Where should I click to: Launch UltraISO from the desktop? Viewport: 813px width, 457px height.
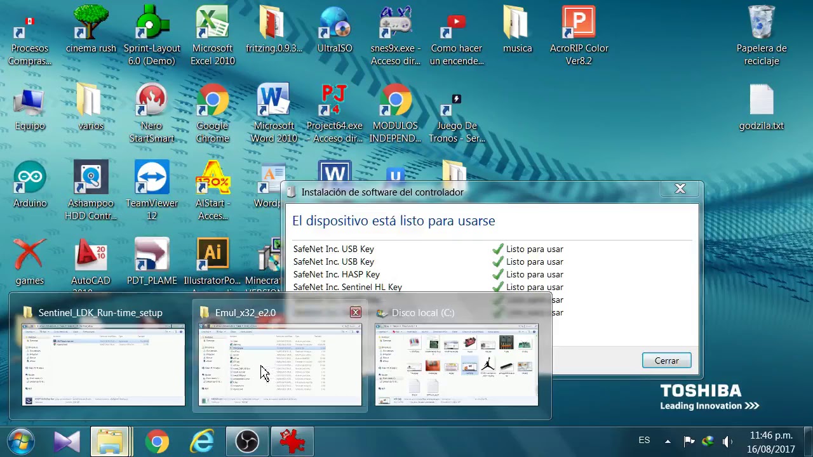coord(335,30)
